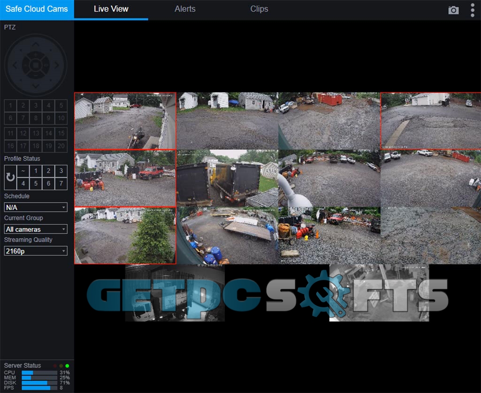Go to PTZ preset 13
Screen dimensions: 481x393
click(x=36, y=133)
